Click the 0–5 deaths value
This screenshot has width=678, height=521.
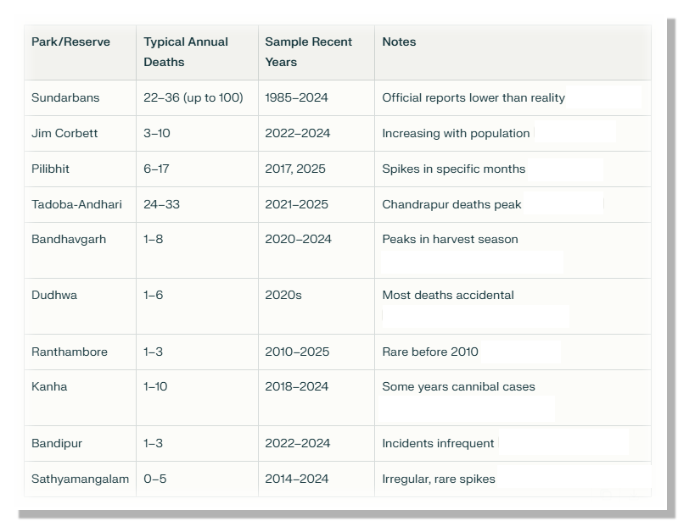pos(154,479)
